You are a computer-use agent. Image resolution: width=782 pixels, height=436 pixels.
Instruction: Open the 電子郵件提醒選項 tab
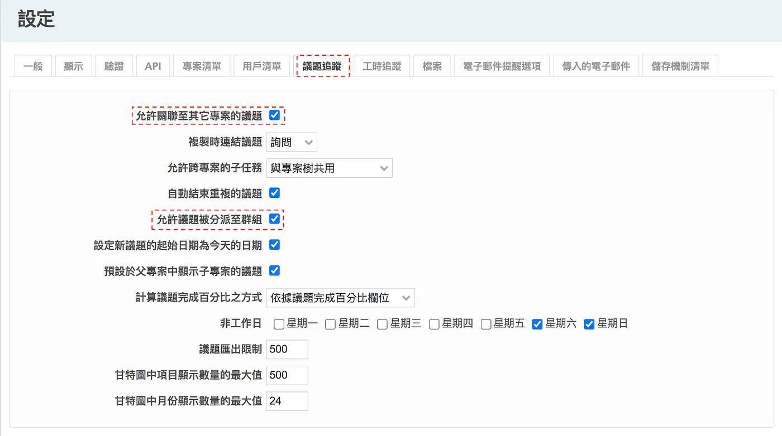coord(502,66)
